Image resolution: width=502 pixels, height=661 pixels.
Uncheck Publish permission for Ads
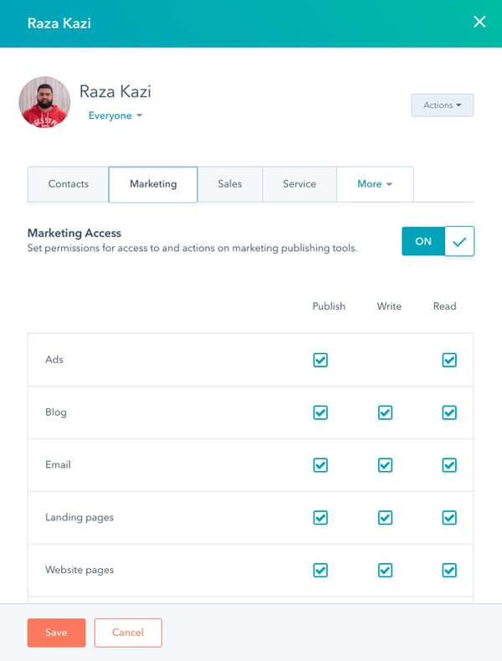pyautogui.click(x=320, y=360)
